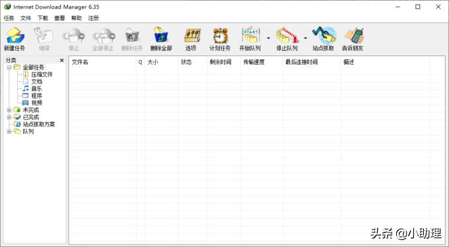Select the 文档 category
The image size is (449, 247).
click(x=37, y=82)
